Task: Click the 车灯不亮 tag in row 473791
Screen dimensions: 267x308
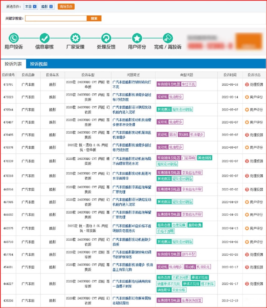Action: [x=188, y=84]
